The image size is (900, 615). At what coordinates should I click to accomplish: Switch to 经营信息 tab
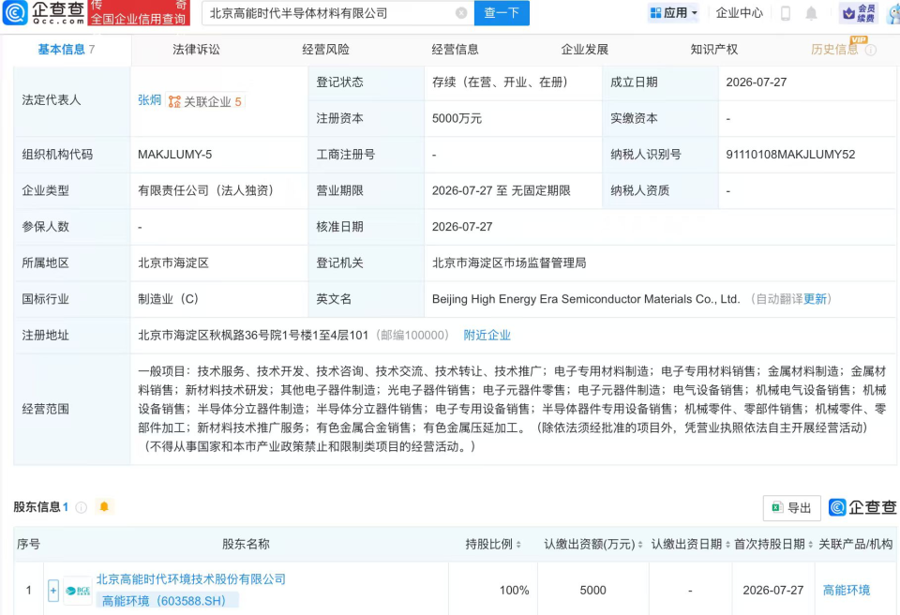[x=455, y=50]
